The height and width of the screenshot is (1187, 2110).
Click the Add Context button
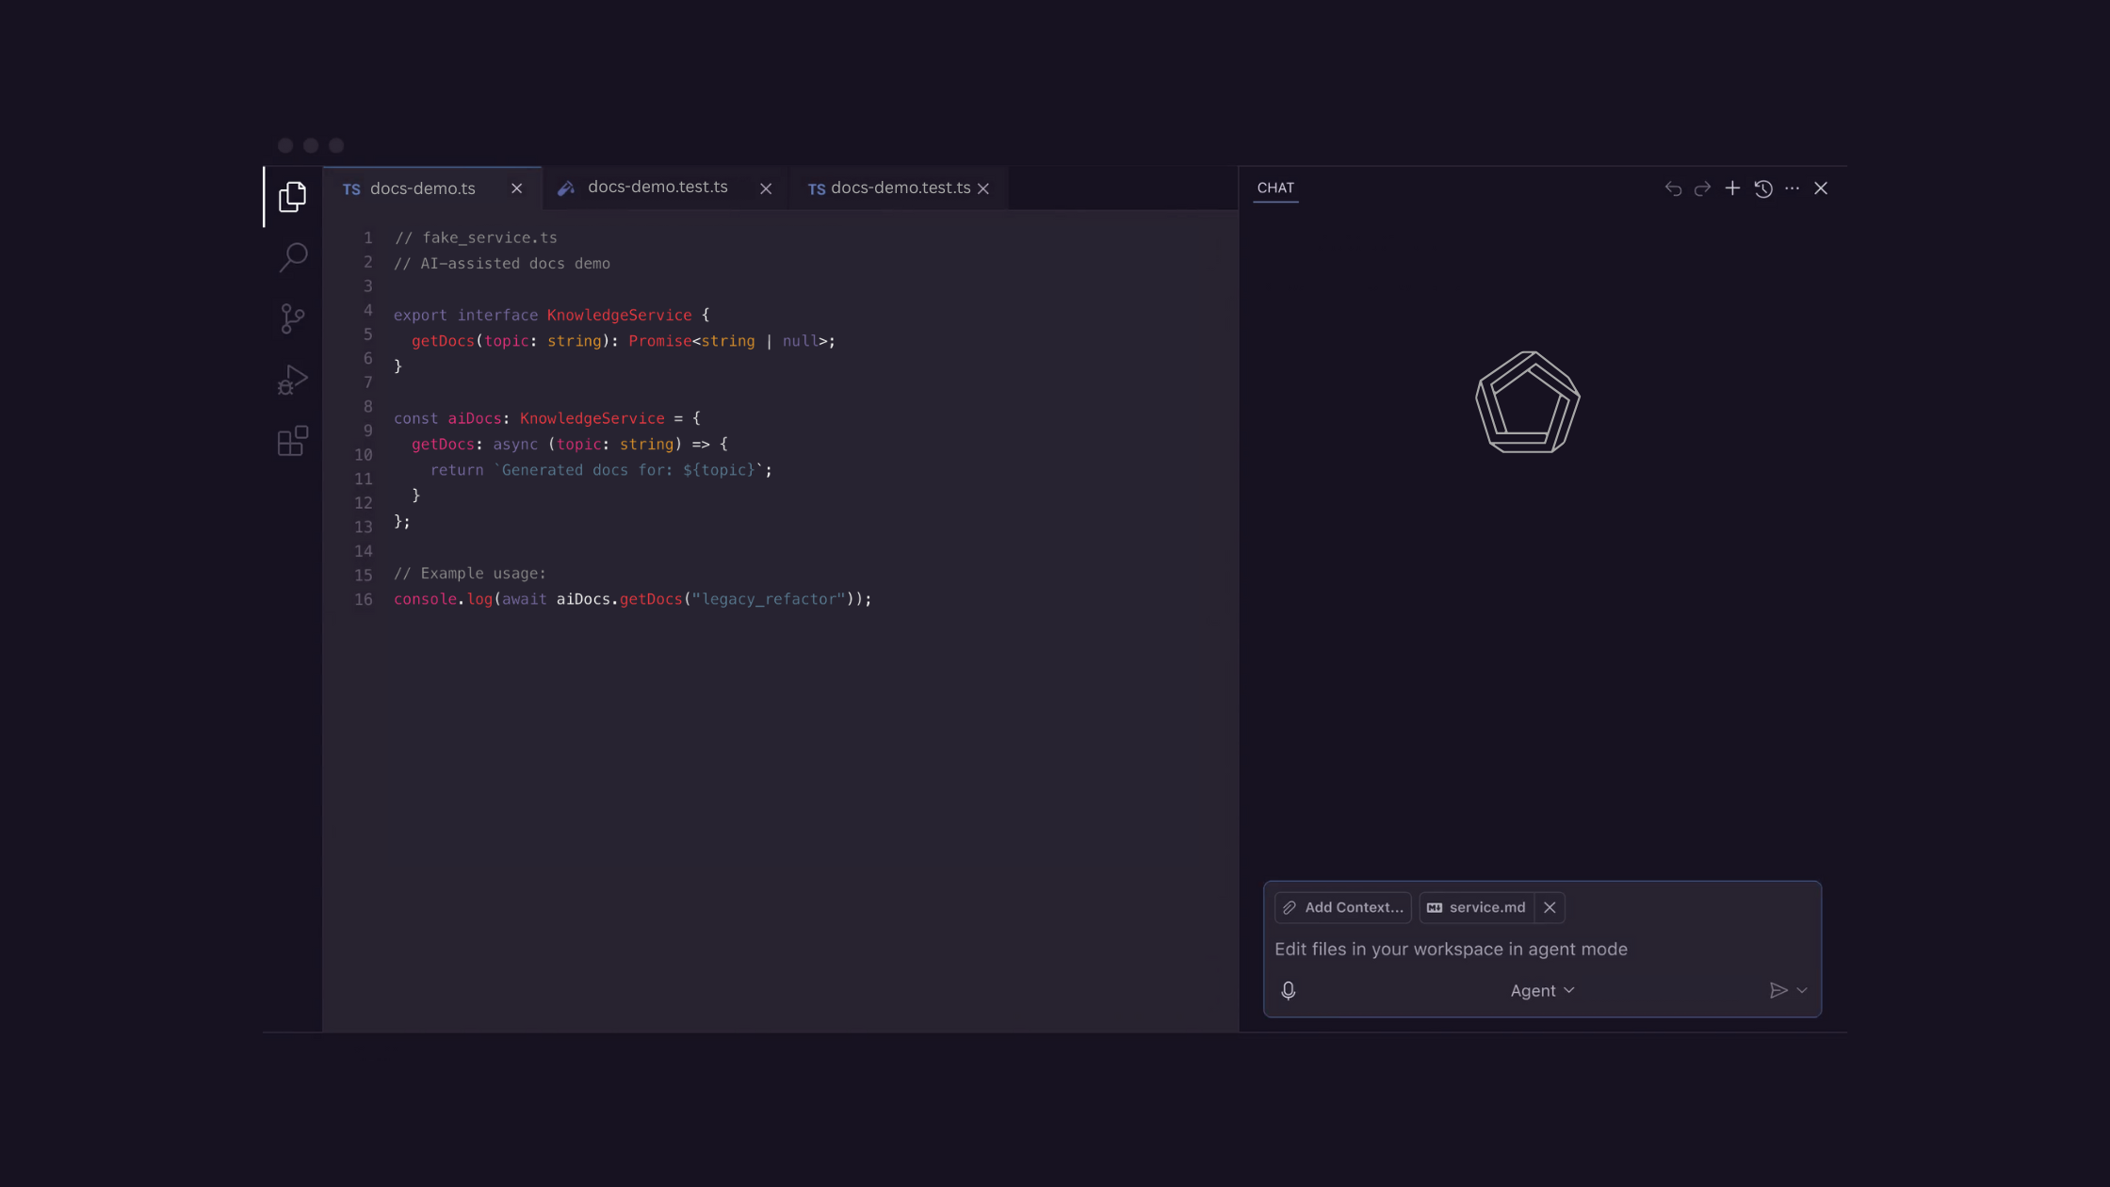(x=1342, y=907)
